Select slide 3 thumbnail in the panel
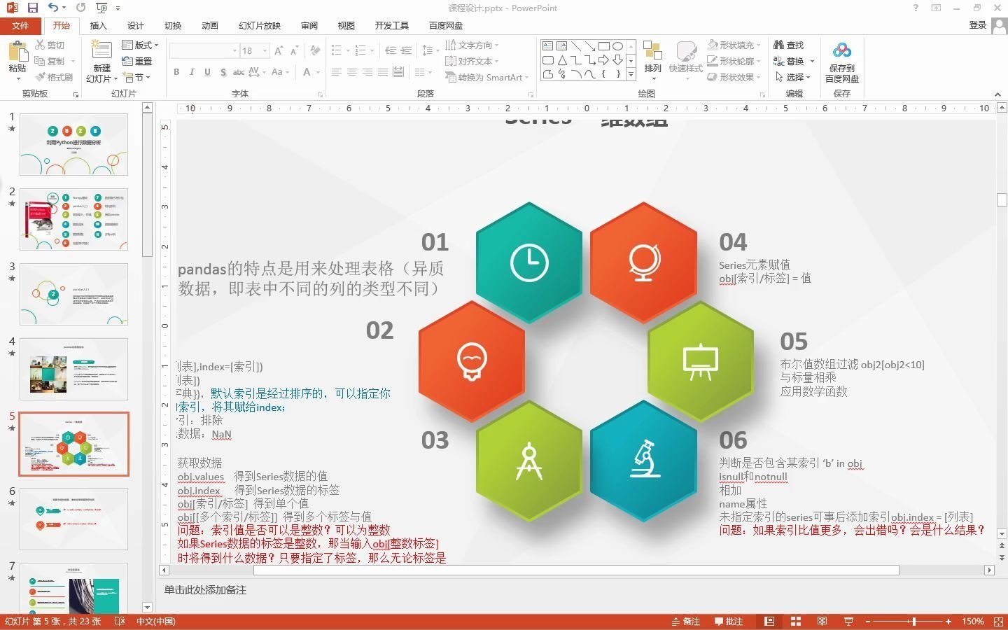The image size is (1008, 630). (x=73, y=294)
